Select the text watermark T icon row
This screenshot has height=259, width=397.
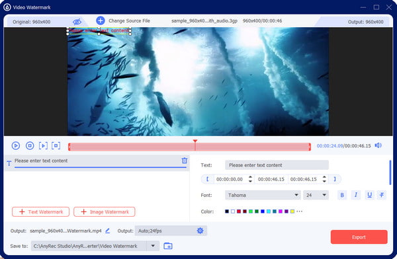point(9,163)
